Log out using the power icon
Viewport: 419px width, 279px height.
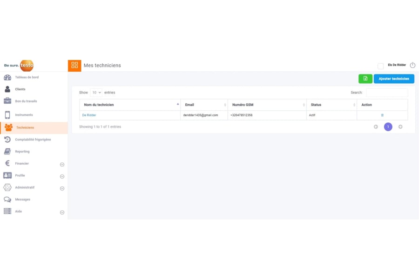click(x=412, y=66)
